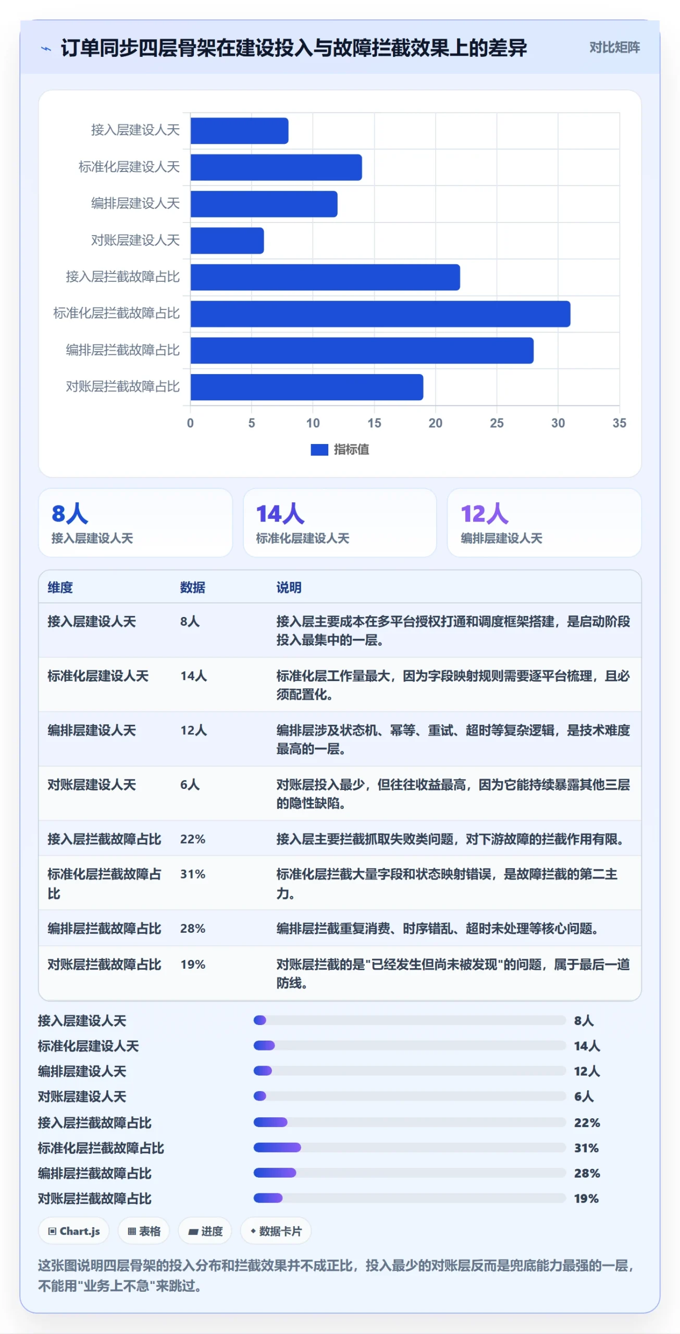Click the 28% cell in the table
Image resolution: width=680 pixels, height=1334 pixels.
[193, 928]
